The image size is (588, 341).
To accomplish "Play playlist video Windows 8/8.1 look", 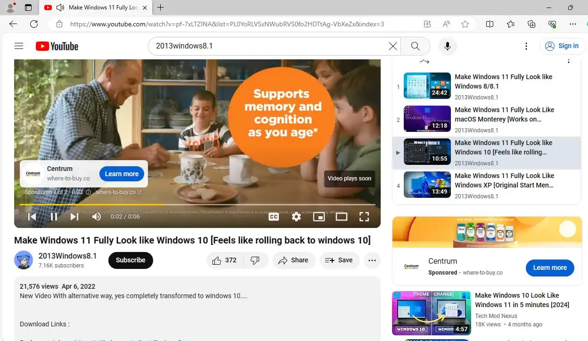I will click(487, 86).
